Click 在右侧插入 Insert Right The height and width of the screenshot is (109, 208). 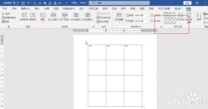click(88, 16)
